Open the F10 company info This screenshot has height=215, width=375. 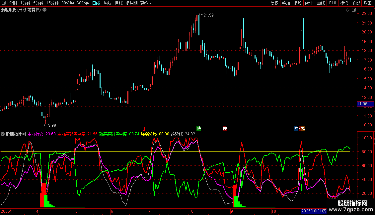pyautogui.click(x=332, y=3)
